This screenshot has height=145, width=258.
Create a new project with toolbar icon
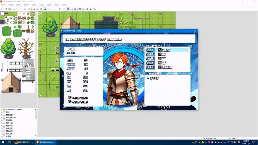(2, 9)
